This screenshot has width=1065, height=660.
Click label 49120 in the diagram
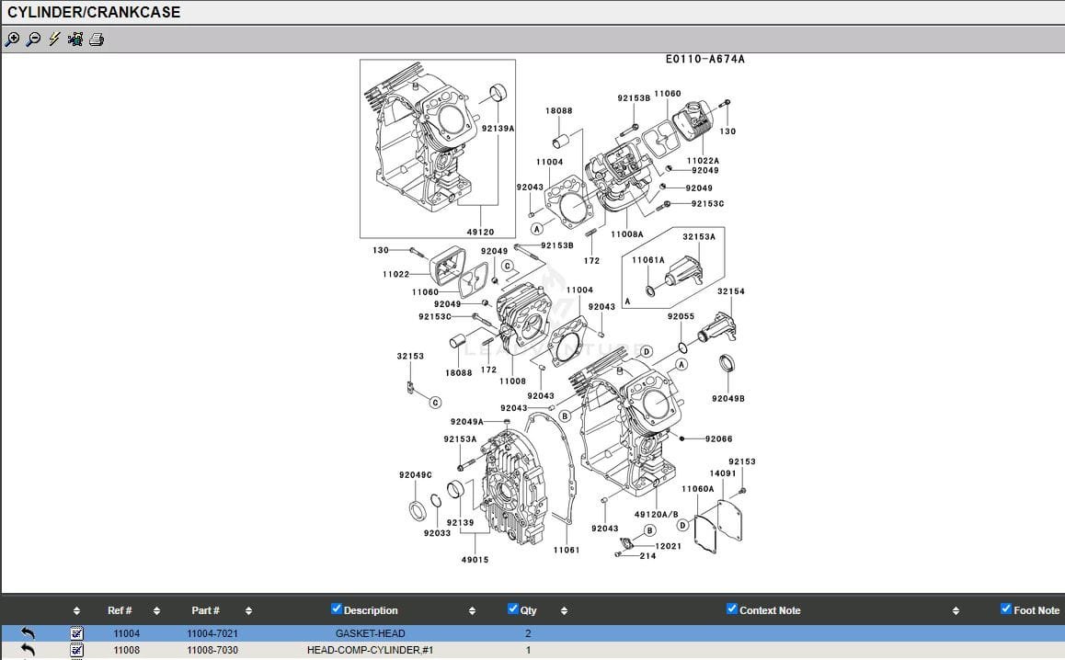480,233
